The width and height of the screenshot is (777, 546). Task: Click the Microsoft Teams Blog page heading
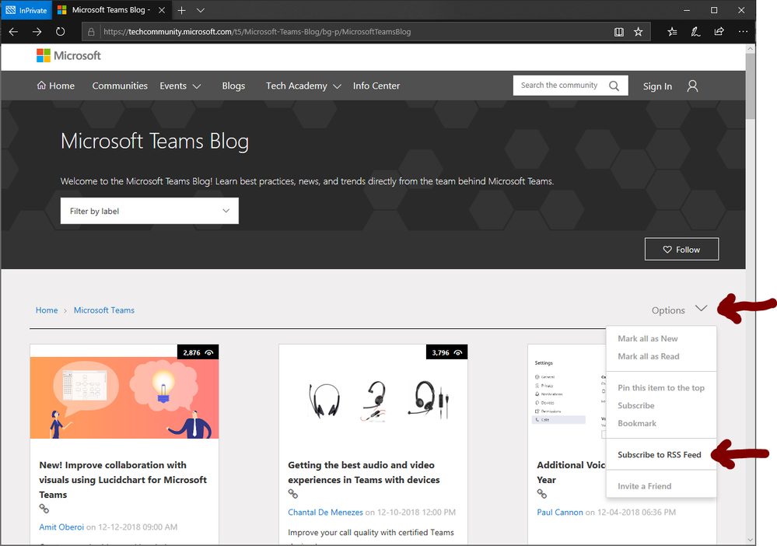click(155, 142)
